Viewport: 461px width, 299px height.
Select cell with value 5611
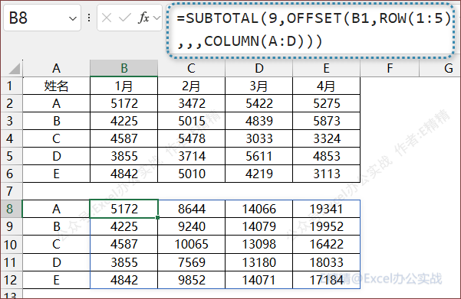tap(259, 156)
